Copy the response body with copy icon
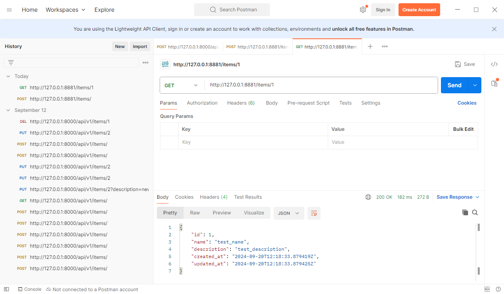Image resolution: width=504 pixels, height=294 pixels. (x=465, y=212)
